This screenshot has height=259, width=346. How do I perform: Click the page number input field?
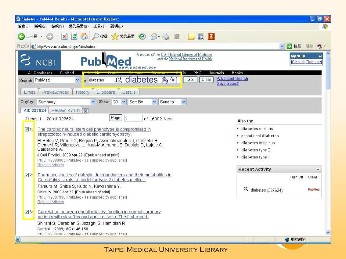[x=133, y=118]
